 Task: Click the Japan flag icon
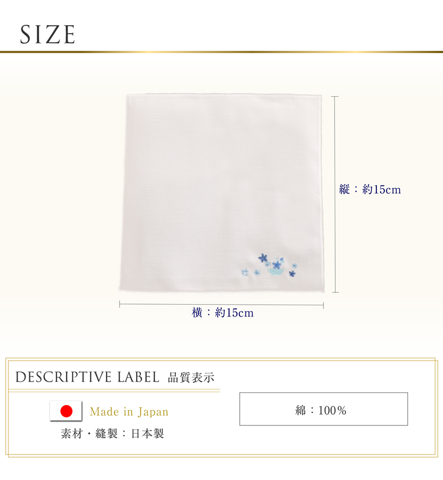66,411
